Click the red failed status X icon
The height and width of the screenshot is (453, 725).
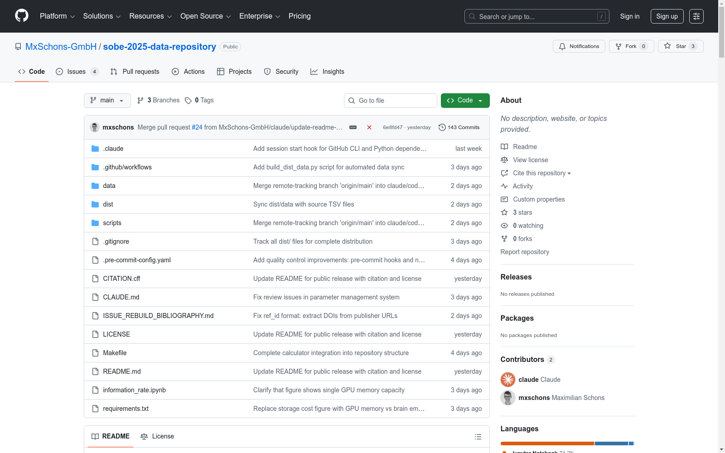(369, 127)
